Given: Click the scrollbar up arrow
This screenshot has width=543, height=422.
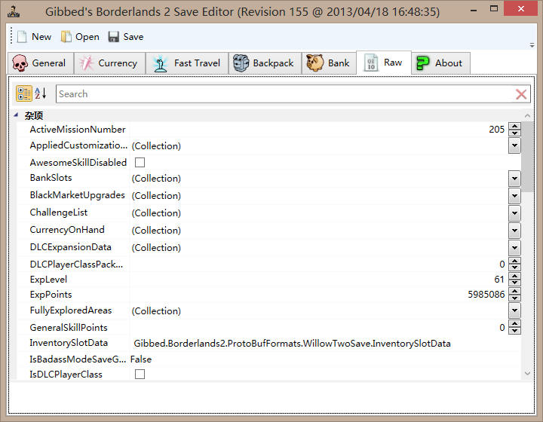Looking at the screenshot, I should coord(527,115).
